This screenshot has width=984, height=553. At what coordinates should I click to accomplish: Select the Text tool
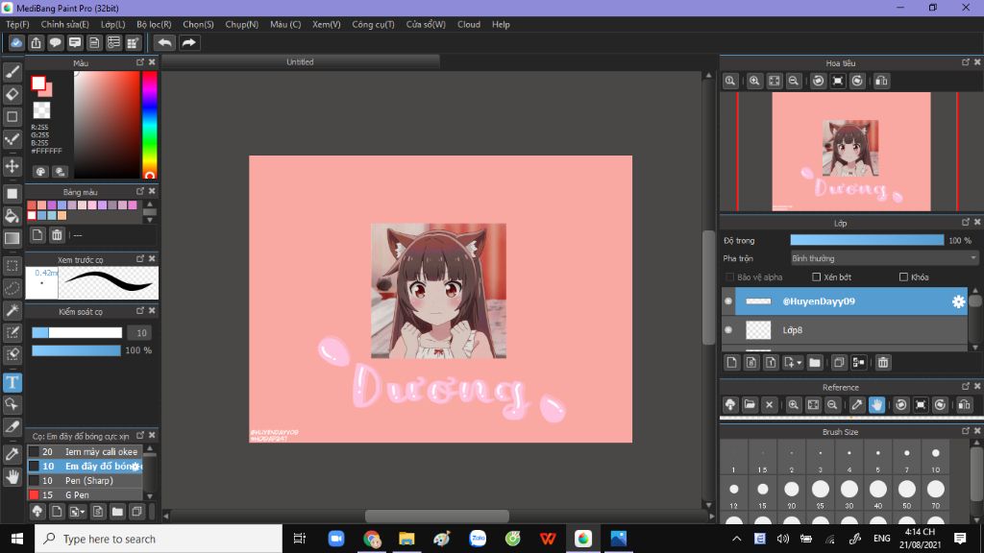coord(12,382)
